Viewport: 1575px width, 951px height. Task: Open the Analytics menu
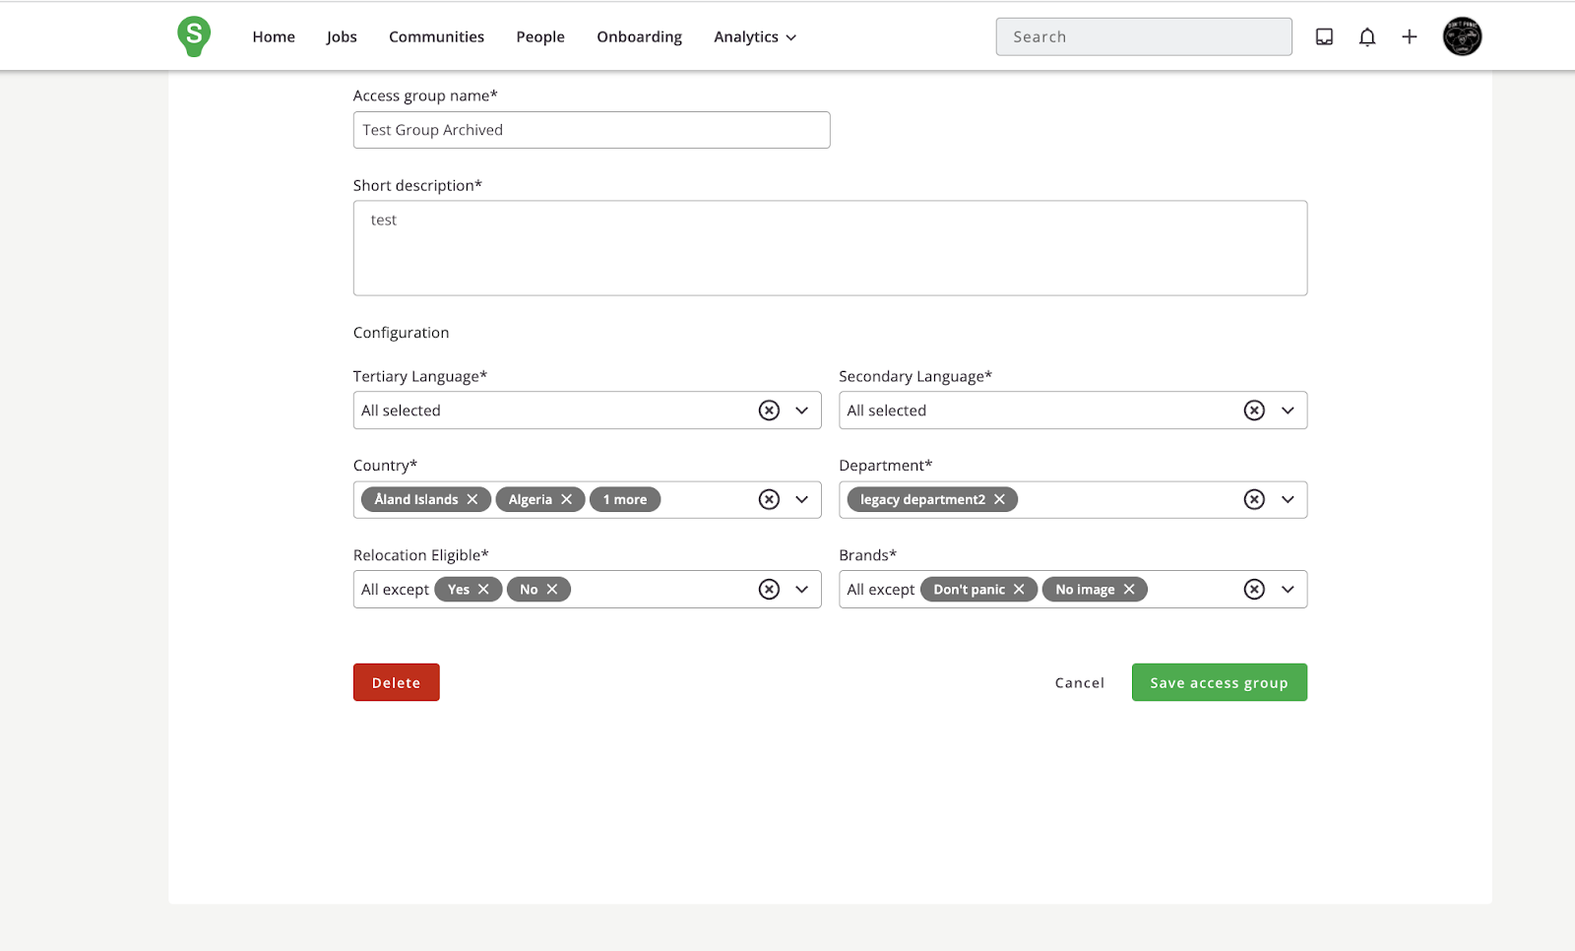[754, 37]
